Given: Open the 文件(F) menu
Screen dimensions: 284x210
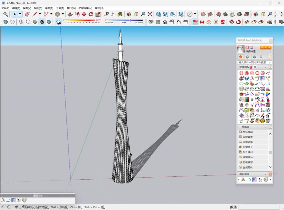Looking at the screenshot, I should pos(5,8).
